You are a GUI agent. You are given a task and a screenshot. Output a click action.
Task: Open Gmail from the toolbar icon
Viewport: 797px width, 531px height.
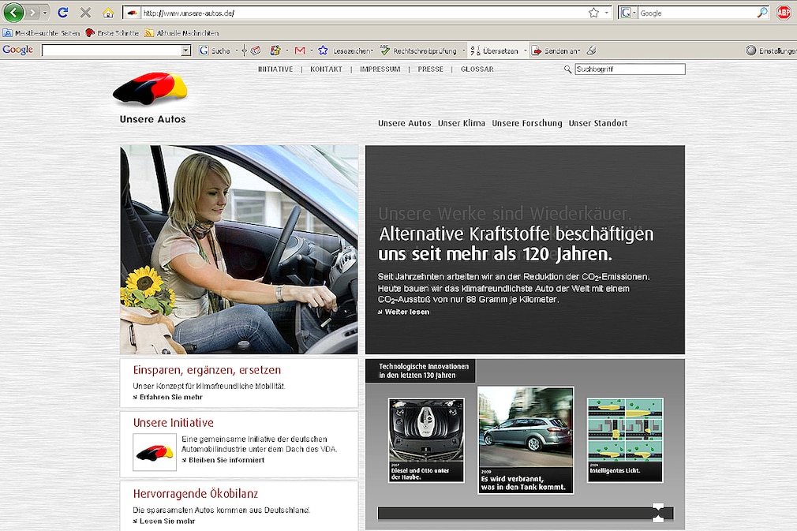[x=300, y=50]
